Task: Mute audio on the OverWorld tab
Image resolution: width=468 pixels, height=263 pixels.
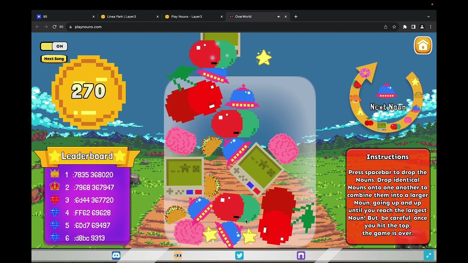Action: [x=279, y=16]
